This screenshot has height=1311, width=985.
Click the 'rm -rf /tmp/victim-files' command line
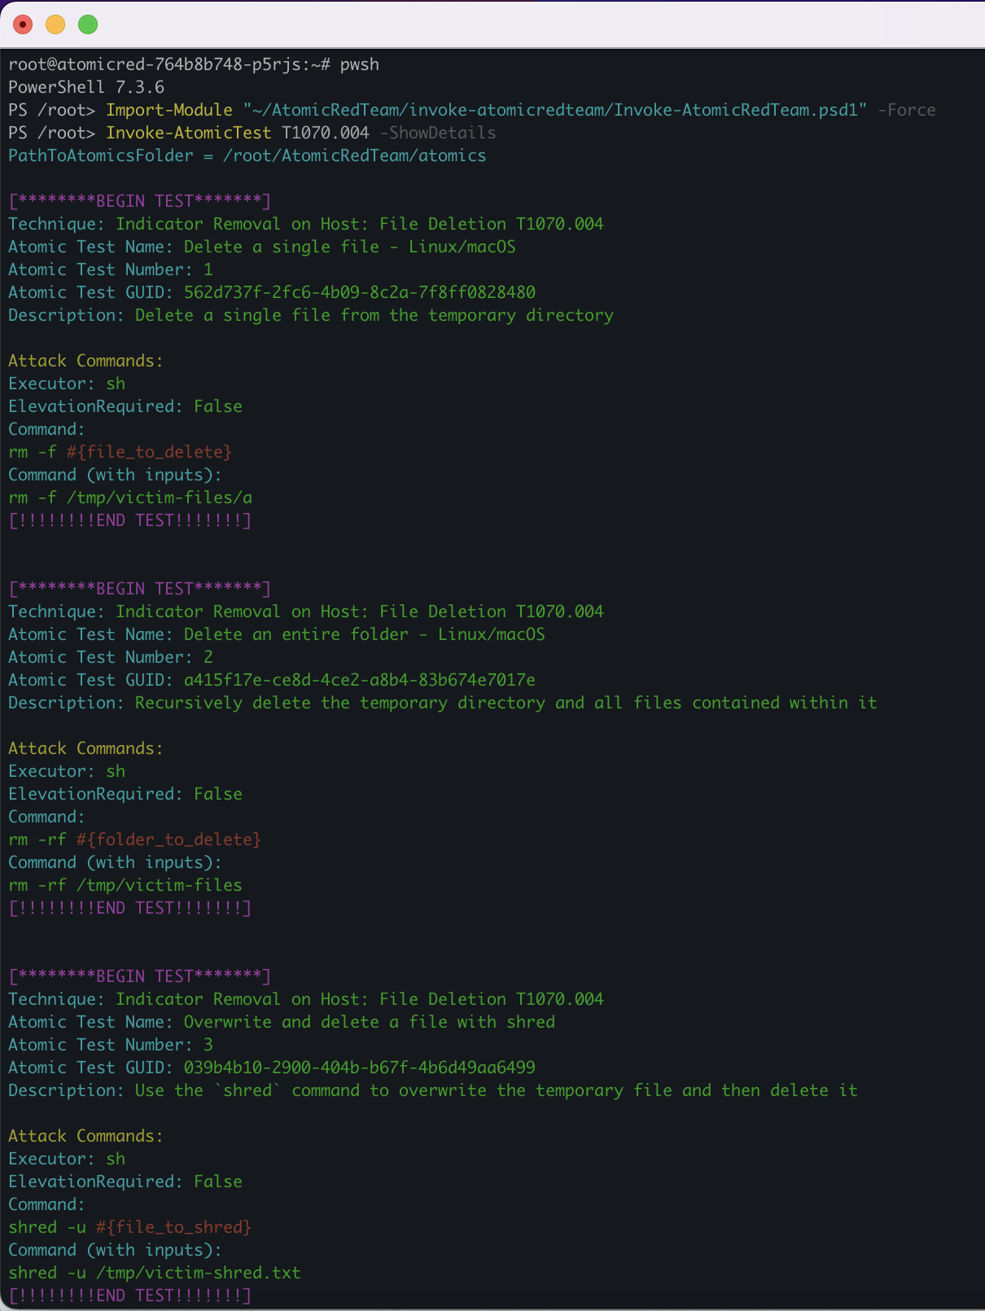125,885
